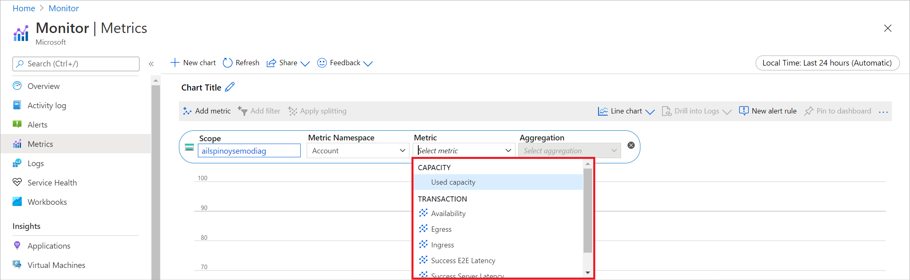Go to the Home breadcrumb link
Image resolution: width=910 pixels, height=280 pixels.
pyautogui.click(x=24, y=8)
